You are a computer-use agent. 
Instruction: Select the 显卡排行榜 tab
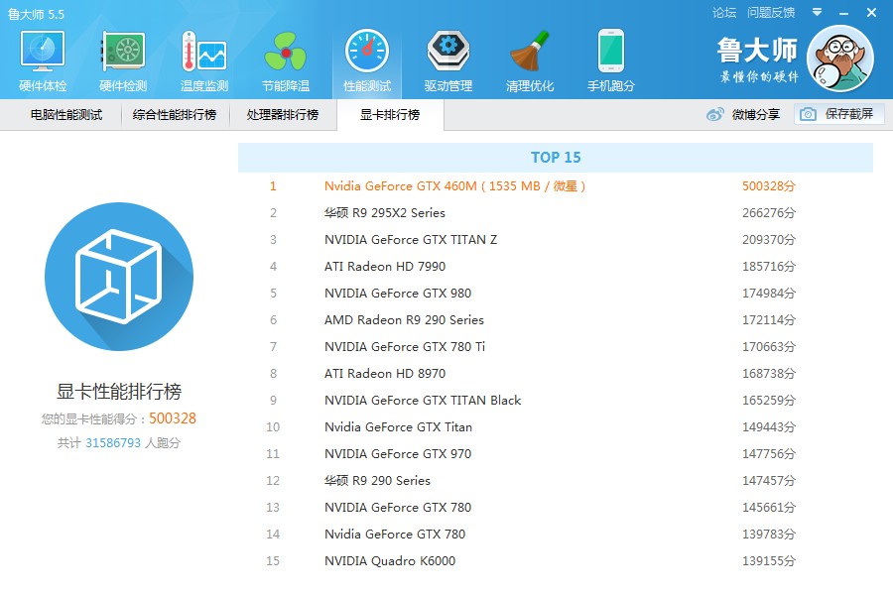coord(390,115)
